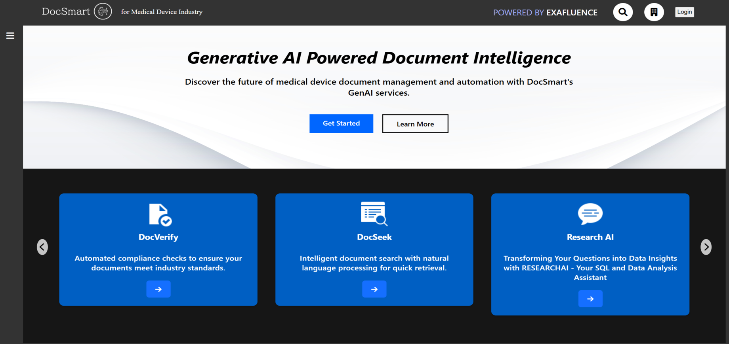Open DocSeek via its arrow button
The width and height of the screenshot is (729, 344).
[x=374, y=289]
